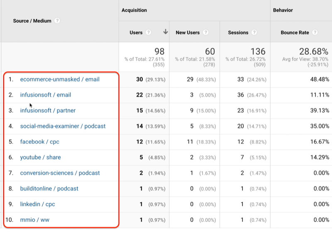Select Sessions value 7 (5.15%)
This screenshot has height=232, width=332.
point(254,157)
